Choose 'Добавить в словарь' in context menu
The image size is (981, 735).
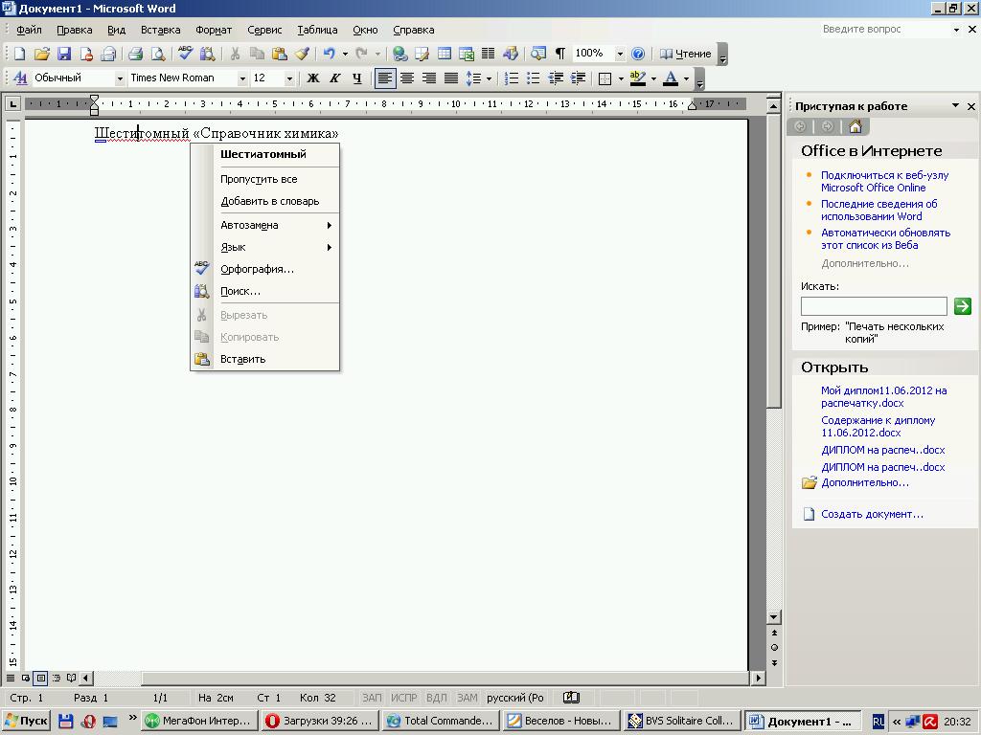(x=269, y=201)
